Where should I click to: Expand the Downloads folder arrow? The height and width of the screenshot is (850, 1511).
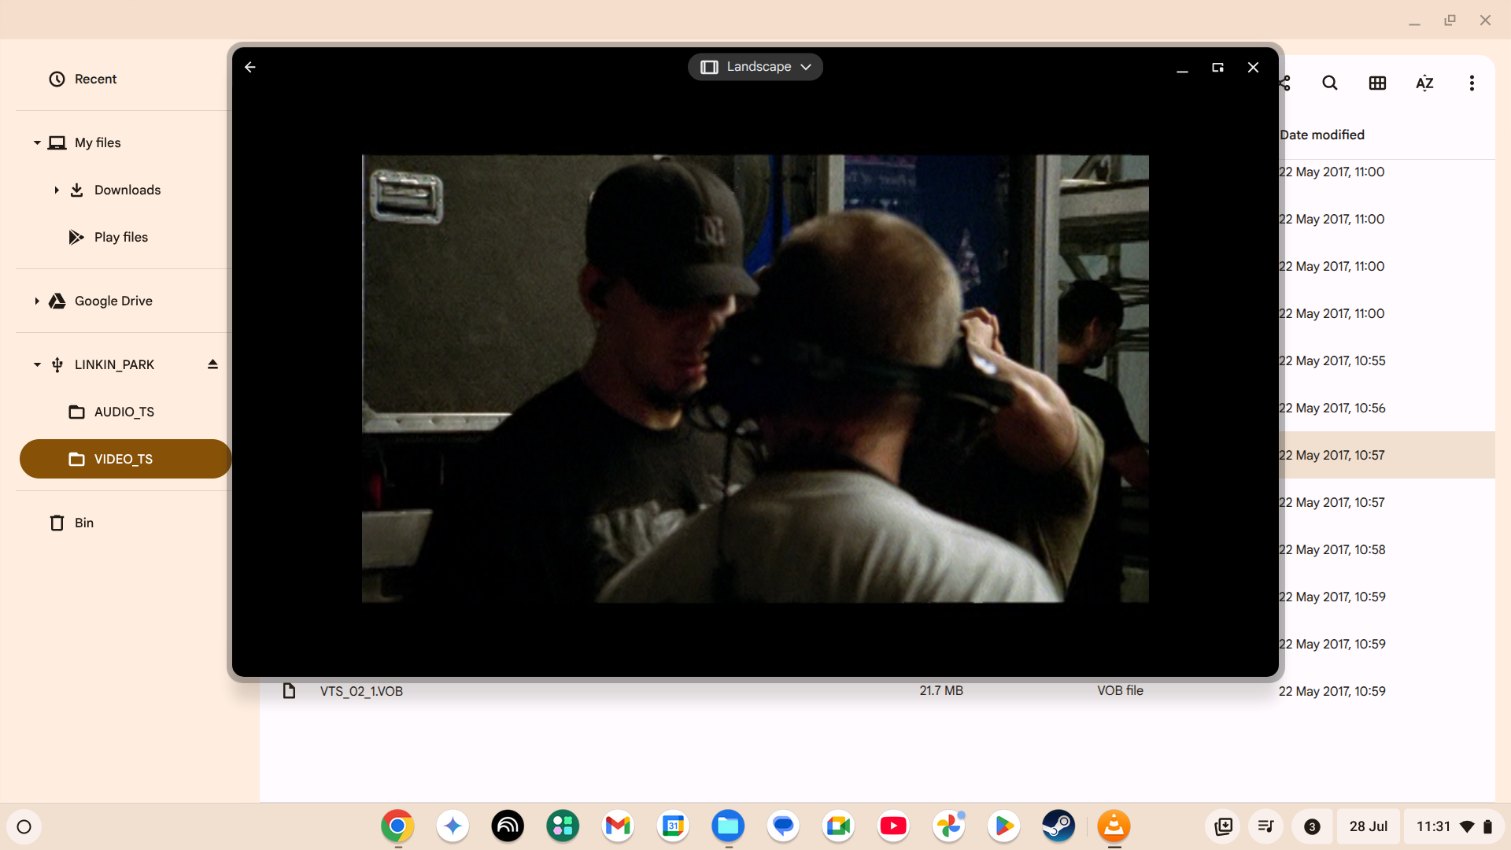[57, 190]
